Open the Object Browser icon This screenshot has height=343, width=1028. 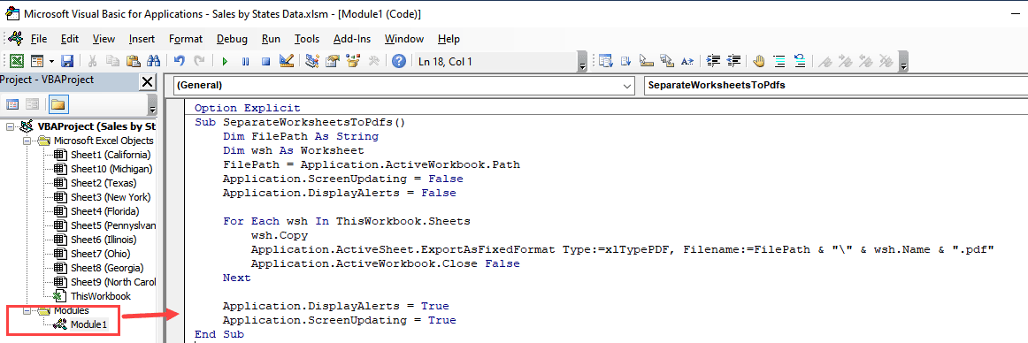(x=354, y=62)
